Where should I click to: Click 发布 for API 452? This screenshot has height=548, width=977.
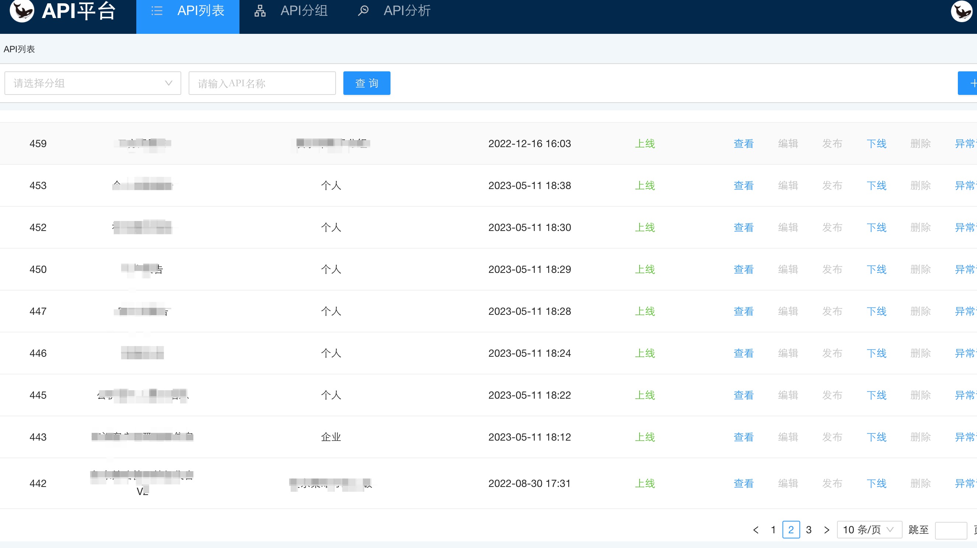coord(832,227)
